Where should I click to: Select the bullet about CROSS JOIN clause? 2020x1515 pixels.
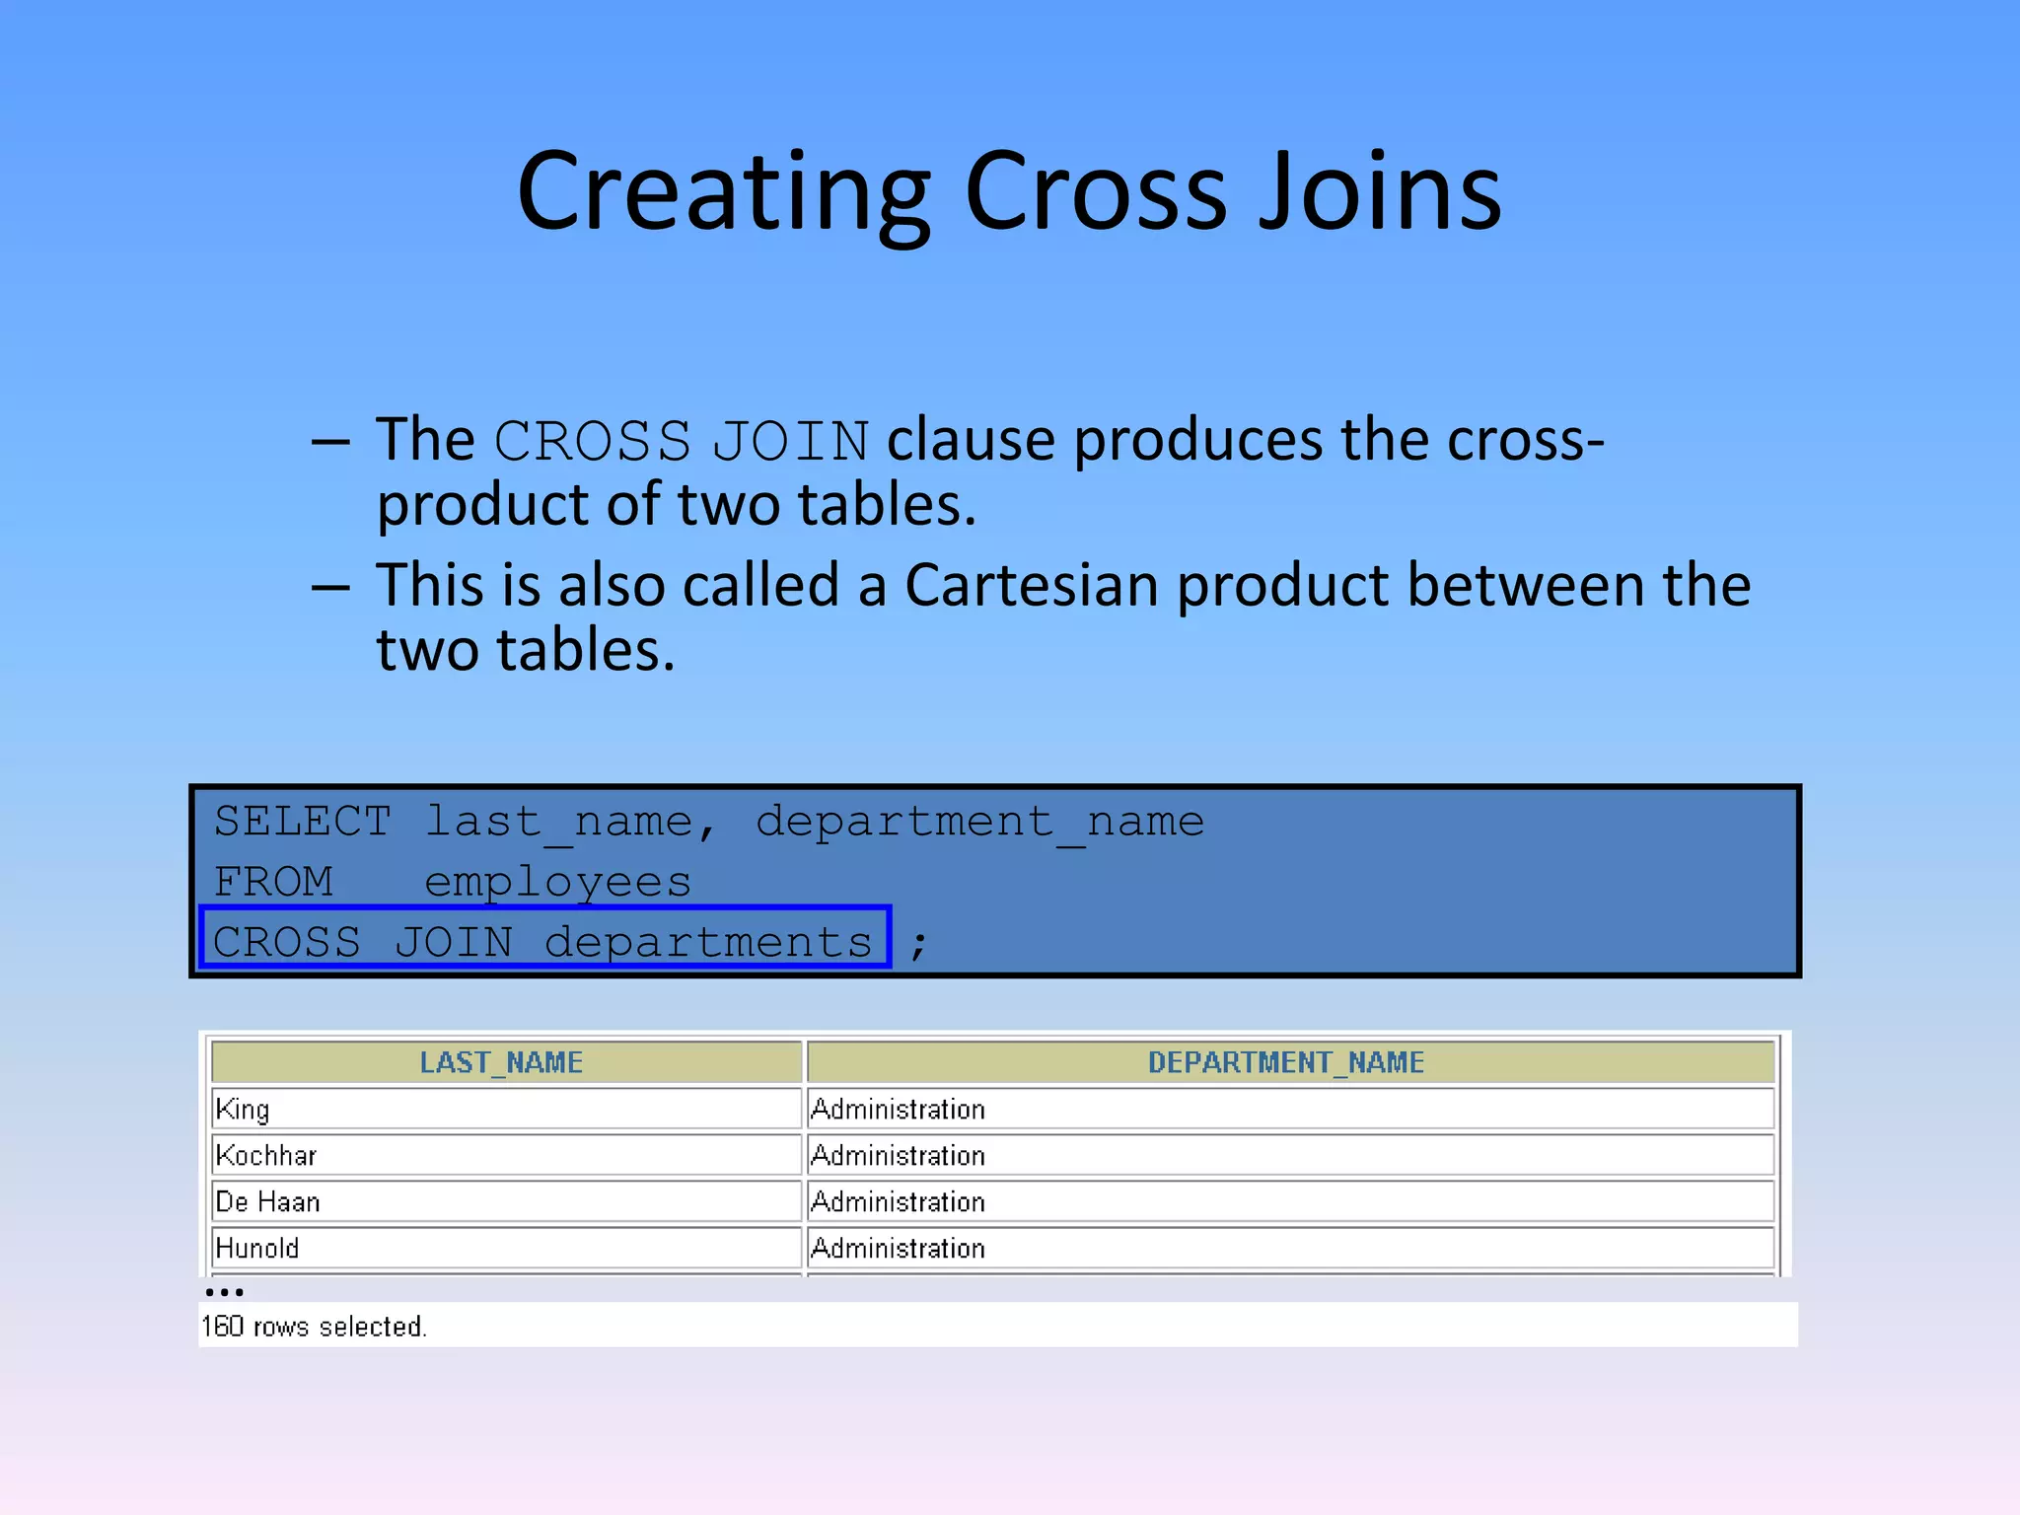pyautogui.click(x=990, y=471)
